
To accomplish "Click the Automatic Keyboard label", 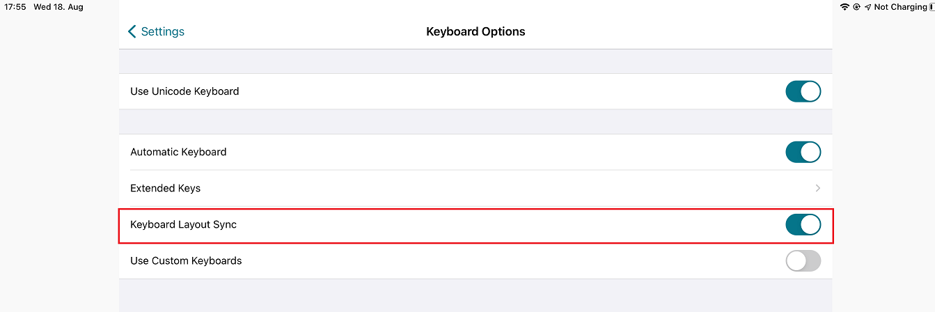I will (x=178, y=152).
